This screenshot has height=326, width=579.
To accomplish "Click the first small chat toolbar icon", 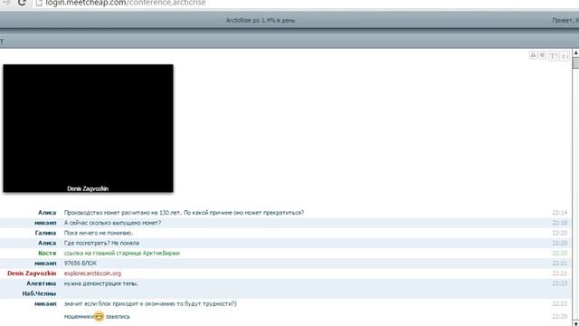I will 533,55.
